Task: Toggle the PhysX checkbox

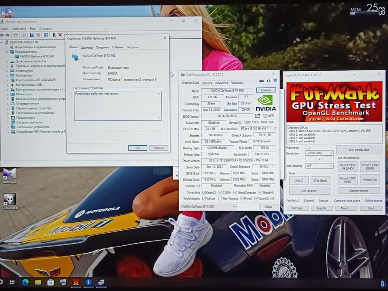Action: pyautogui.click(x=242, y=199)
